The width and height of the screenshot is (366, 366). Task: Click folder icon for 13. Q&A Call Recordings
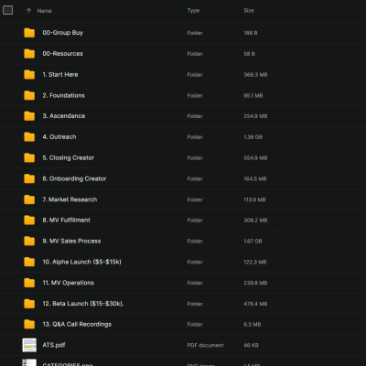(x=29, y=324)
